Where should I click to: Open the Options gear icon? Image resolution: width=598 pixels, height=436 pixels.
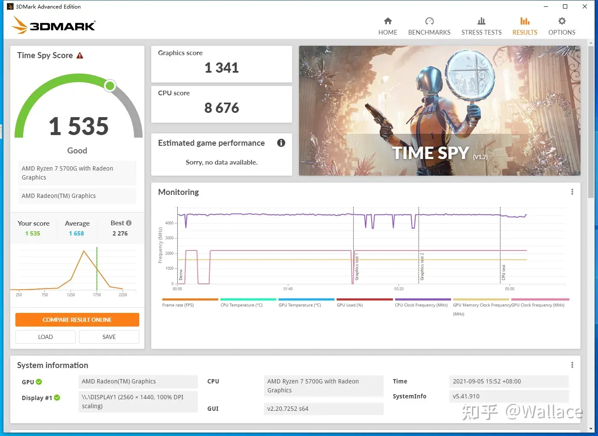tap(562, 21)
